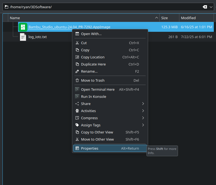This screenshot has height=185, width=216.
Task: Click the terminal icon beside Run In Konsole
Action: pos(77,96)
